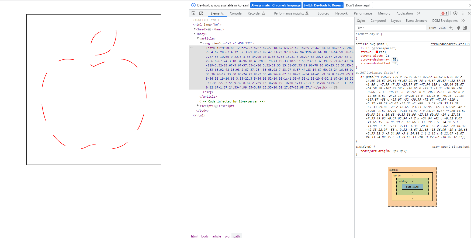This screenshot has height=238, width=471.
Task: Switch to the Network tab
Action: (x=341, y=13)
